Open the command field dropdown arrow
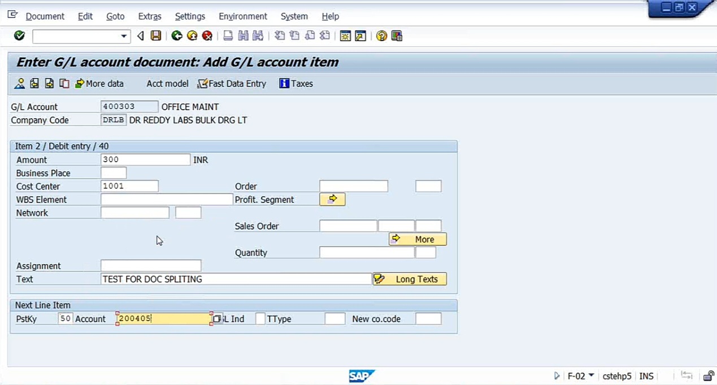Viewport: 717px width, 385px height. pyautogui.click(x=124, y=37)
